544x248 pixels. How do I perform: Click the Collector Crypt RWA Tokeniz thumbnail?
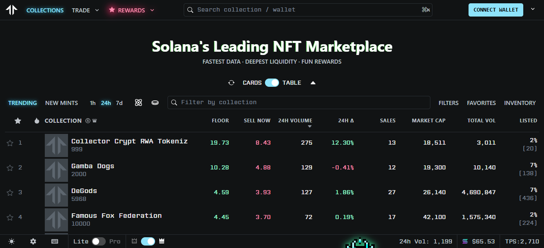[56, 145]
